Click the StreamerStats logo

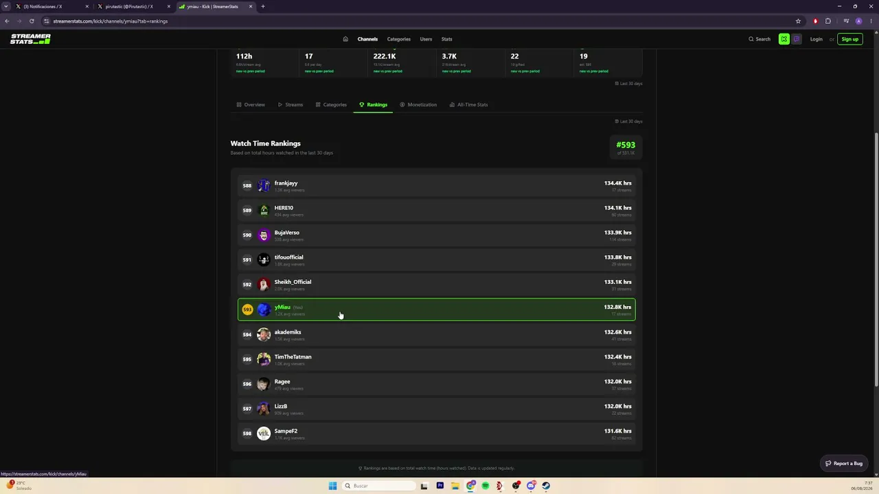coord(30,39)
